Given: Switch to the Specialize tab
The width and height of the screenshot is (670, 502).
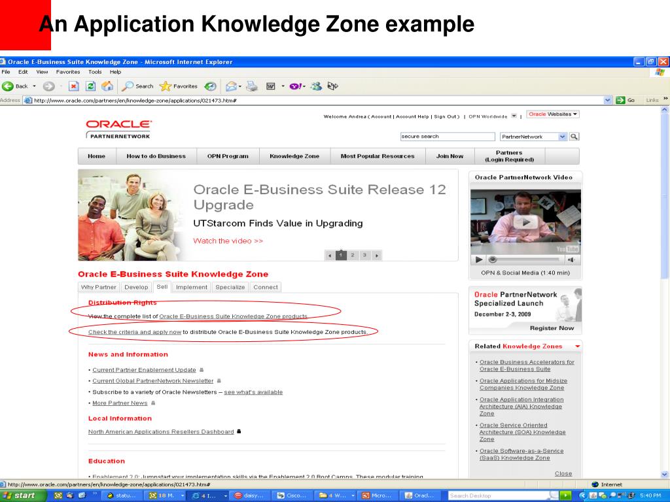Looking at the screenshot, I should [x=230, y=288].
